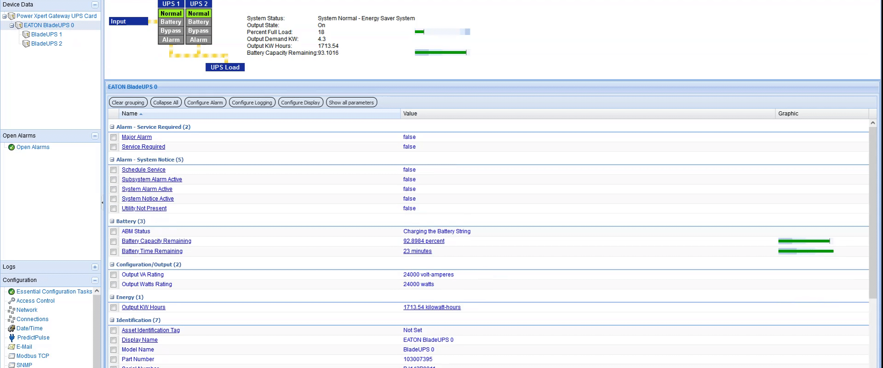Open the Battery Time Remaining link

[x=152, y=251]
